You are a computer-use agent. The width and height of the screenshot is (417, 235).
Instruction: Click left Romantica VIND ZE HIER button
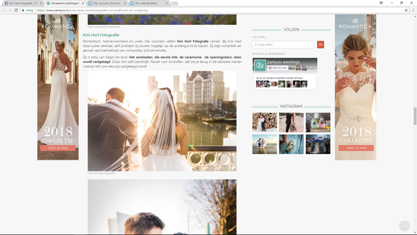(58, 148)
